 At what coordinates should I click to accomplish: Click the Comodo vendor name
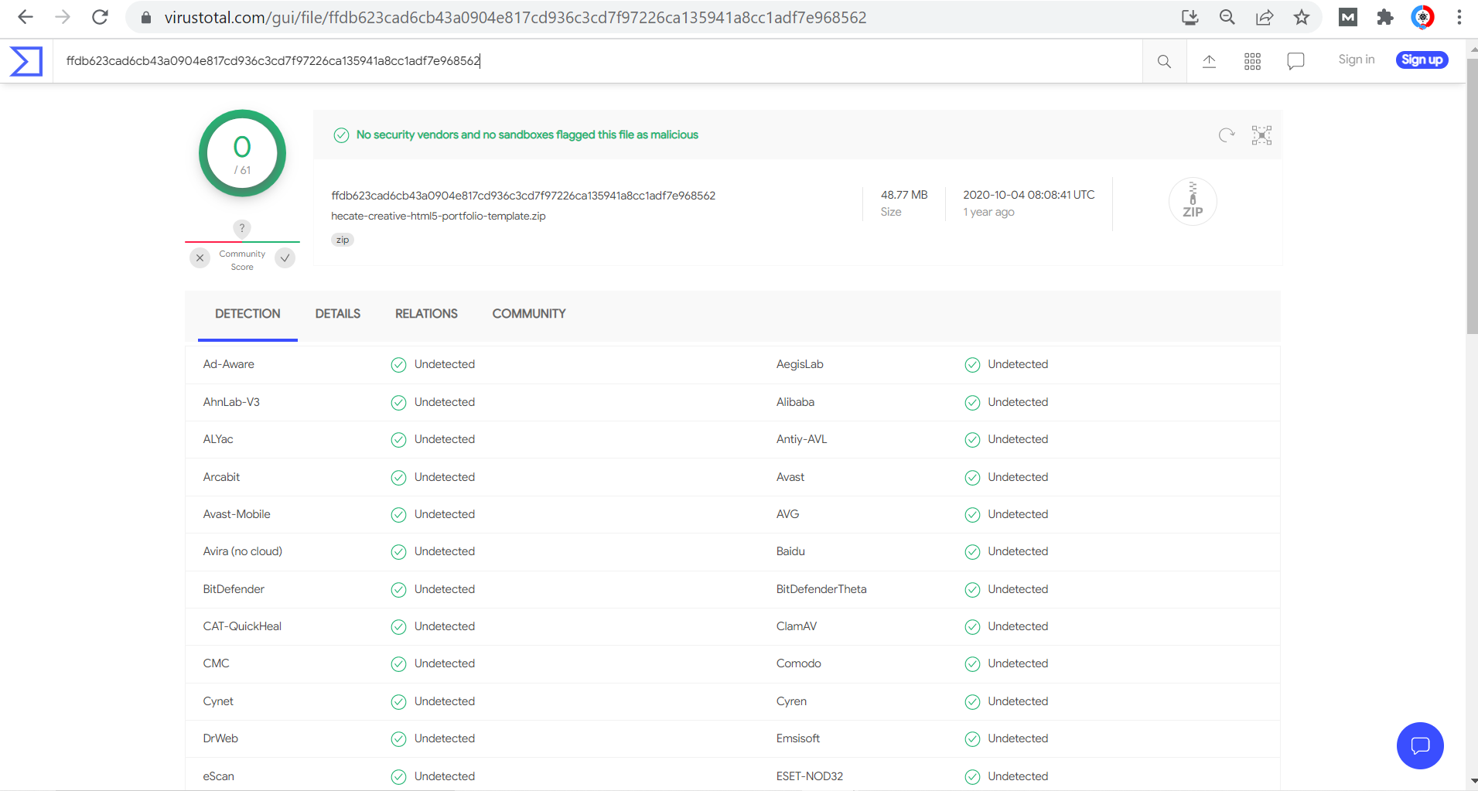[x=799, y=663]
